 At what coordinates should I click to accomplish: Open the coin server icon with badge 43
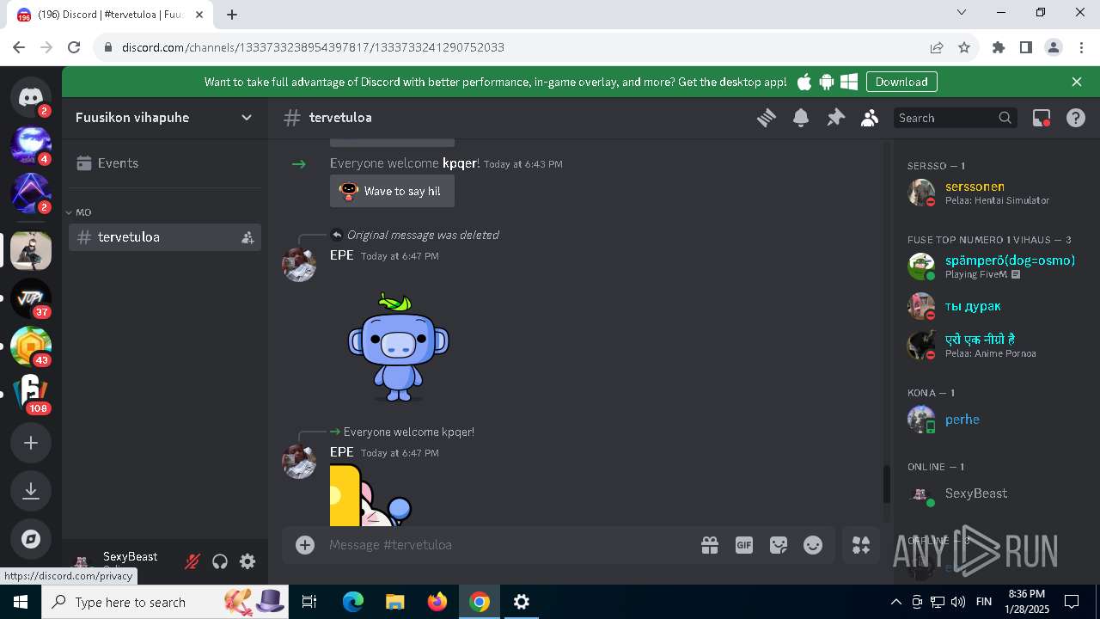point(31,346)
